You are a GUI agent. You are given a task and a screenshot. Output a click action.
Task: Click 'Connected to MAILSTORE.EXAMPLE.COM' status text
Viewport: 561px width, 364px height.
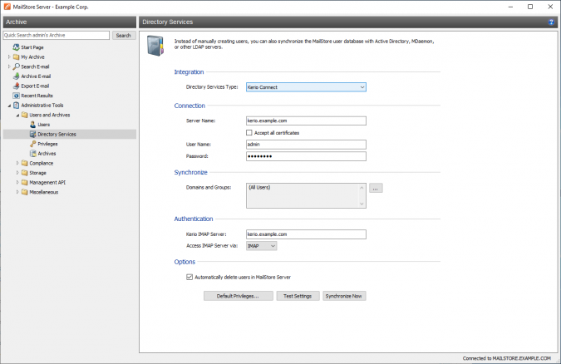pyautogui.click(x=507, y=358)
